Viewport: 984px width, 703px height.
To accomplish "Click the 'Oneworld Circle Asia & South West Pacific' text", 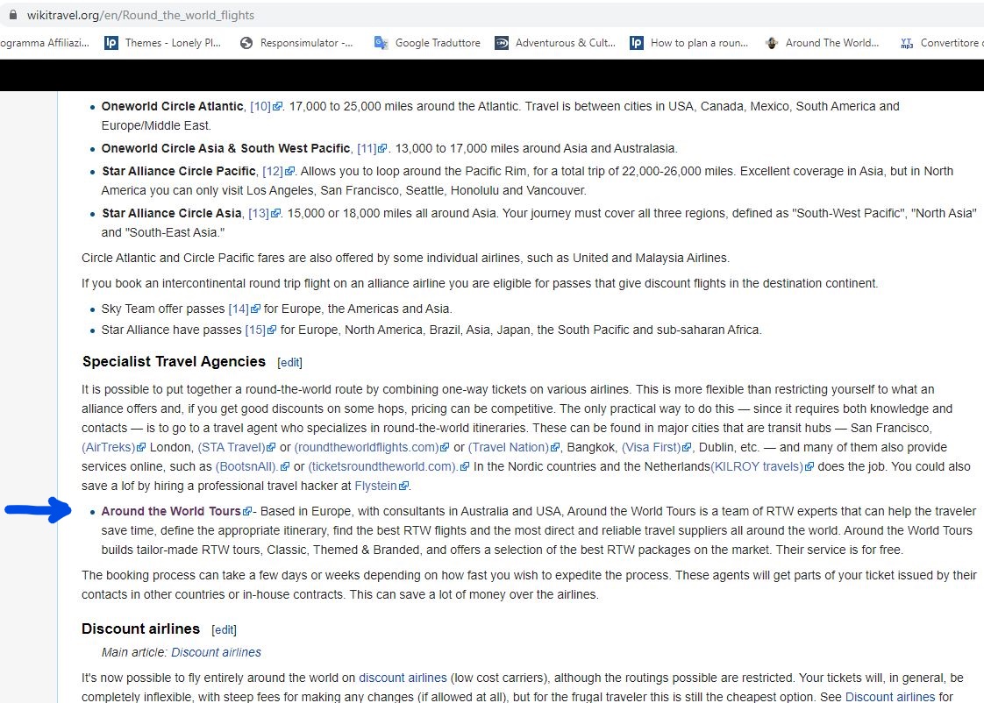I will [226, 149].
